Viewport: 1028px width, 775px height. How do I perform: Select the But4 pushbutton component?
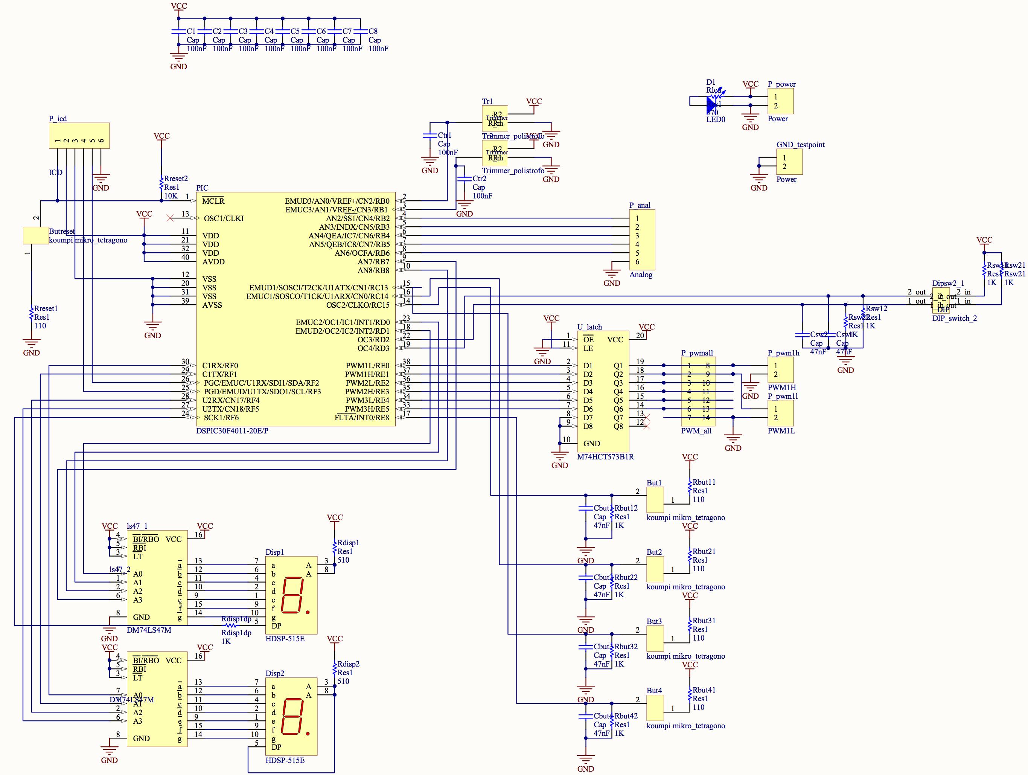pos(655,708)
